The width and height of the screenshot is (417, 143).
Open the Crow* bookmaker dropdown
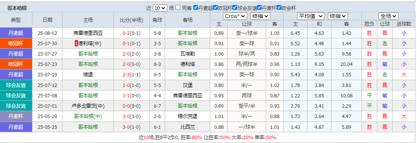[235, 16]
